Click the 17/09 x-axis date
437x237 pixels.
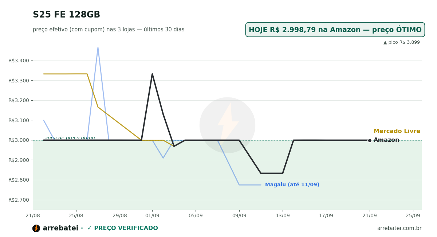coord(326,215)
